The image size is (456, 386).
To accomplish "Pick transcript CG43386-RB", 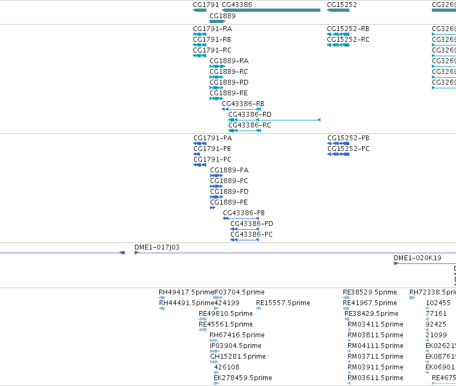I will click(x=243, y=104).
